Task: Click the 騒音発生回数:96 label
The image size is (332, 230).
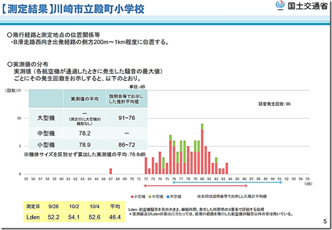Action: tap(275, 104)
